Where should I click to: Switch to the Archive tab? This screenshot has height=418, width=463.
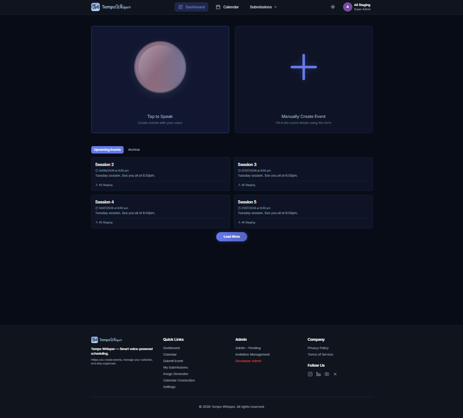[x=134, y=149]
